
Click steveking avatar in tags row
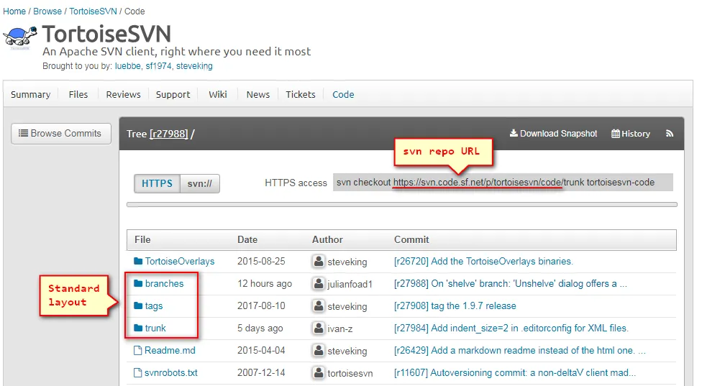pyautogui.click(x=319, y=306)
